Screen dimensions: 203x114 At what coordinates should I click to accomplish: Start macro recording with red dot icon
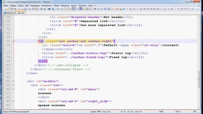tap(95, 9)
